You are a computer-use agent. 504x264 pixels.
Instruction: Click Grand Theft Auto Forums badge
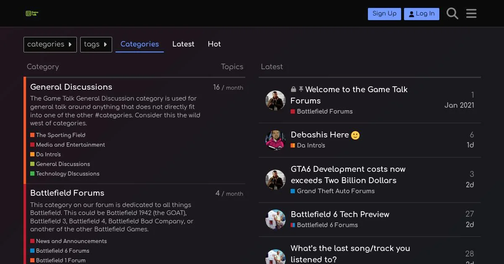pos(333,191)
